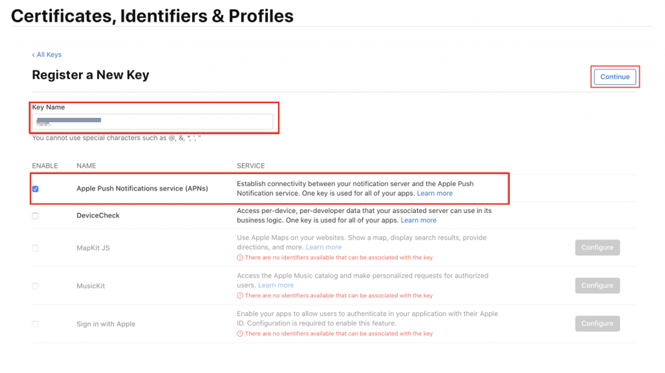This screenshot has width=665, height=373.
Task: Click Configure button for MusicKit
Action: coord(597,286)
